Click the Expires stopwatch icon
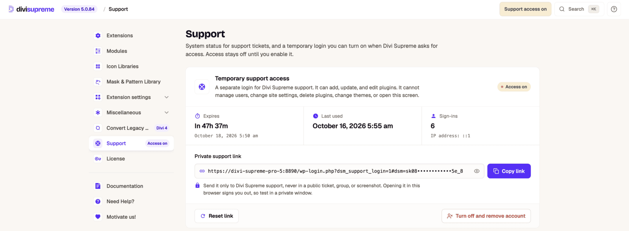Viewport: 629px width, 231px height. click(x=197, y=116)
